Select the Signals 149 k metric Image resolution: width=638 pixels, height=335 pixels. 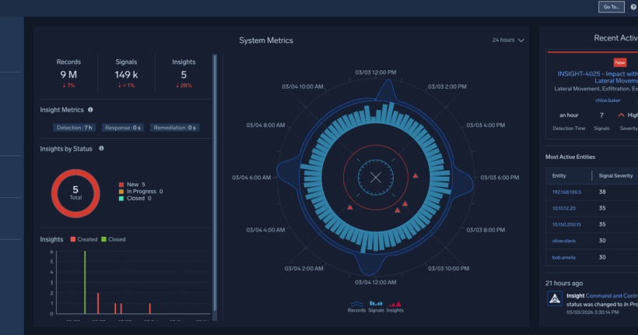126,73
